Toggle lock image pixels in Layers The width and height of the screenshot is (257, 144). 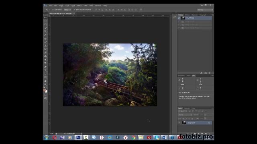pyautogui.click(x=186, y=119)
